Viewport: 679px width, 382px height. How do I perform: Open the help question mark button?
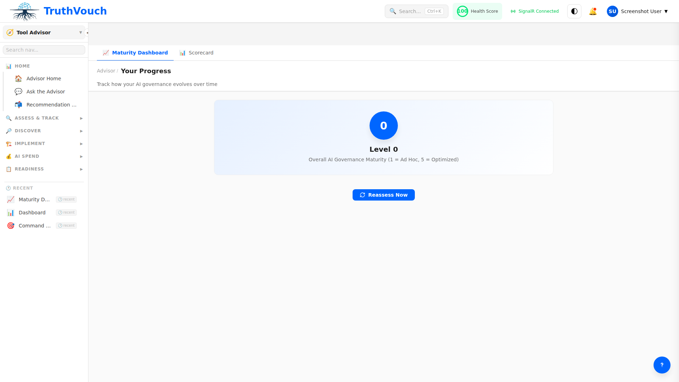click(x=662, y=365)
